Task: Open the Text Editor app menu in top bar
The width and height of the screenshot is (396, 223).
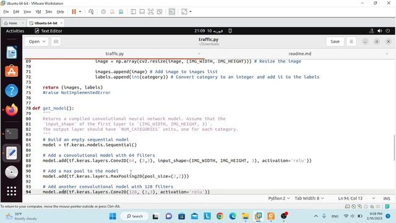Action: [x=48, y=31]
